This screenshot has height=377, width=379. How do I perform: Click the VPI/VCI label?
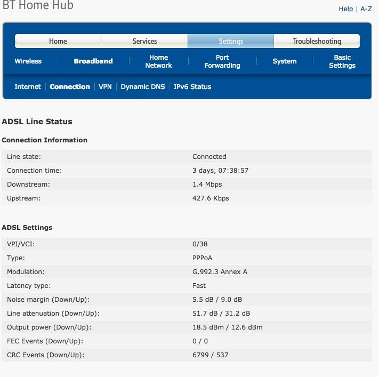[21, 244]
